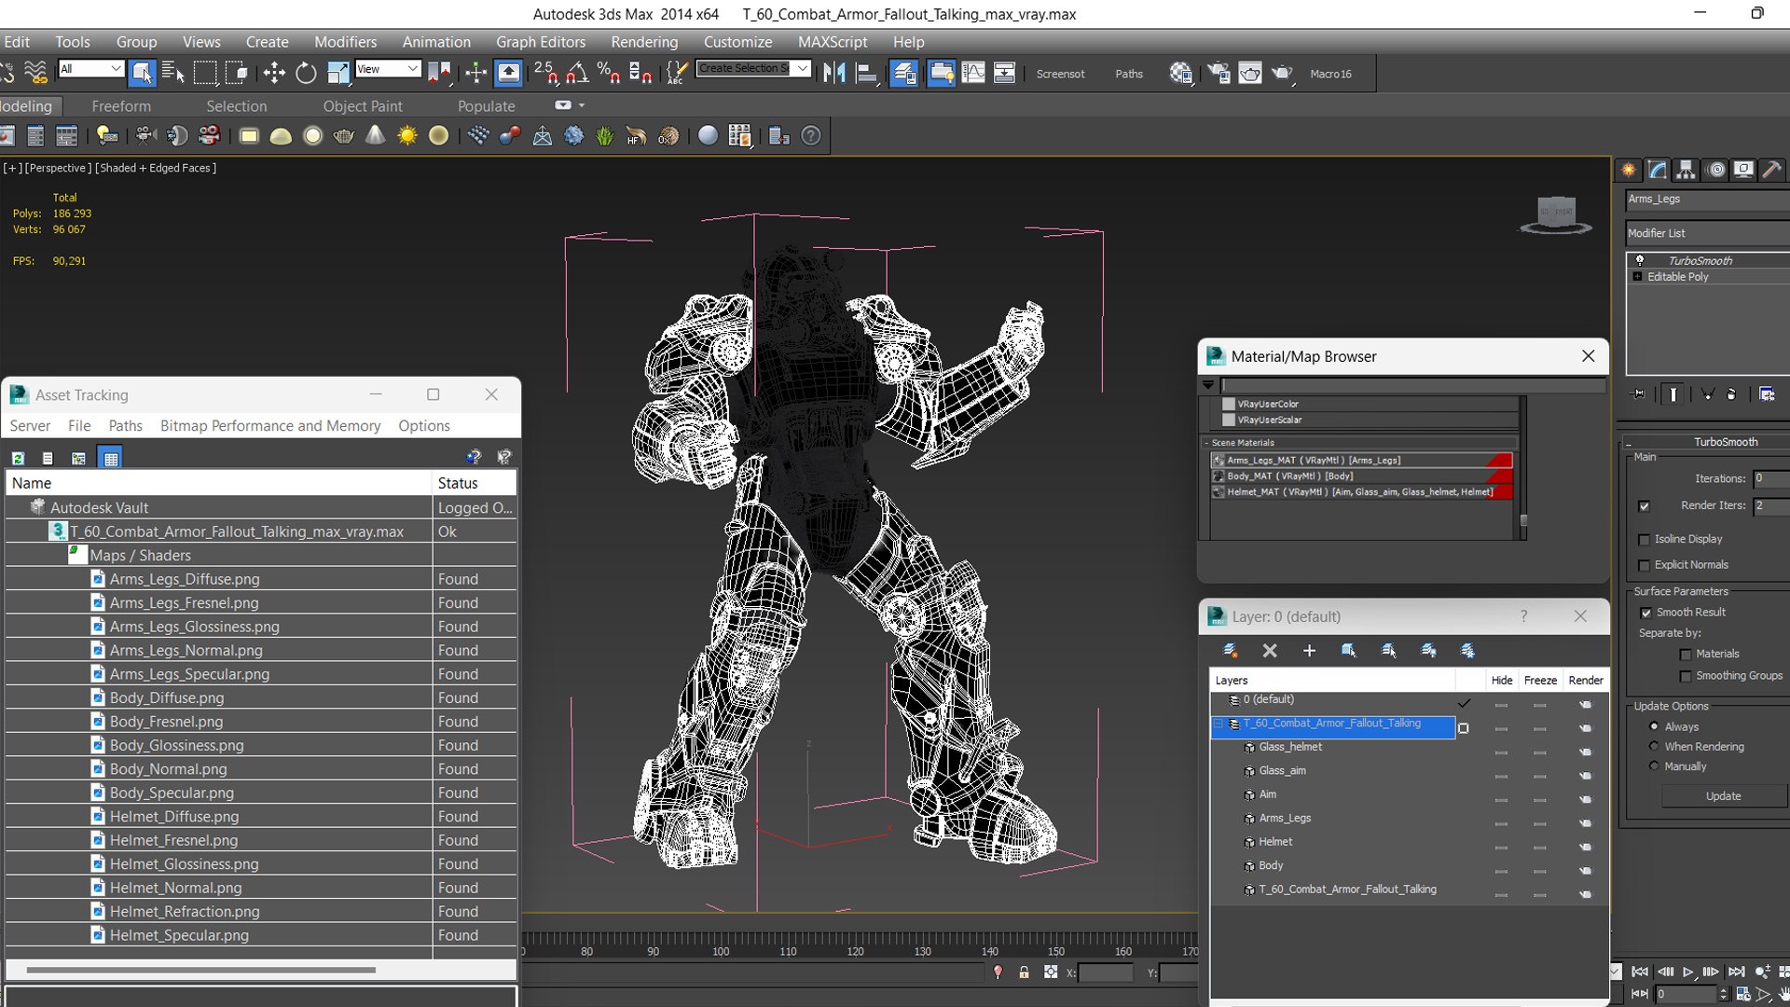This screenshot has height=1007, width=1790.
Task: Collapse the TurboSmooth rollout header
Action: click(1707, 442)
